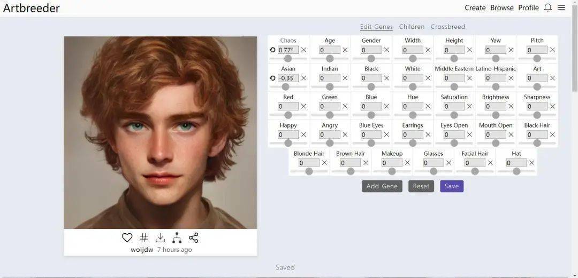Remove the Height gene

469,50
